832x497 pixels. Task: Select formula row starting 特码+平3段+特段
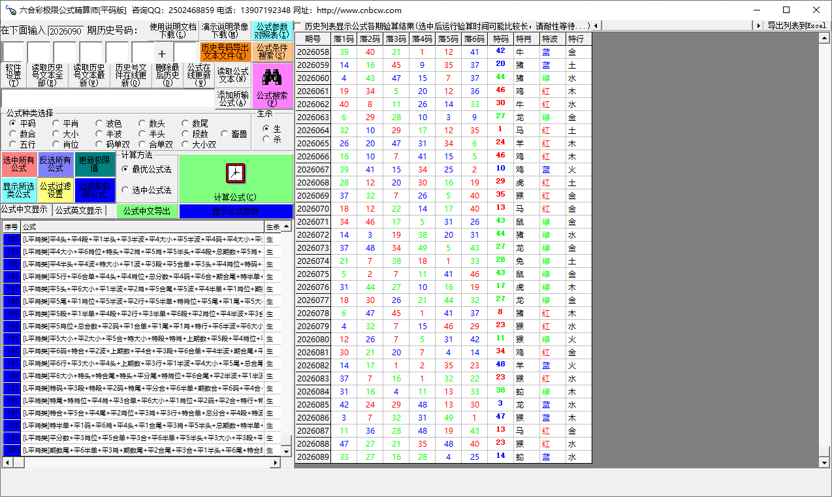pyautogui.click(x=142, y=388)
